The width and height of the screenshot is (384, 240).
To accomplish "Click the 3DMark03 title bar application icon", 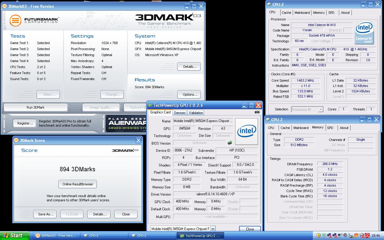I will (x=4, y=6).
